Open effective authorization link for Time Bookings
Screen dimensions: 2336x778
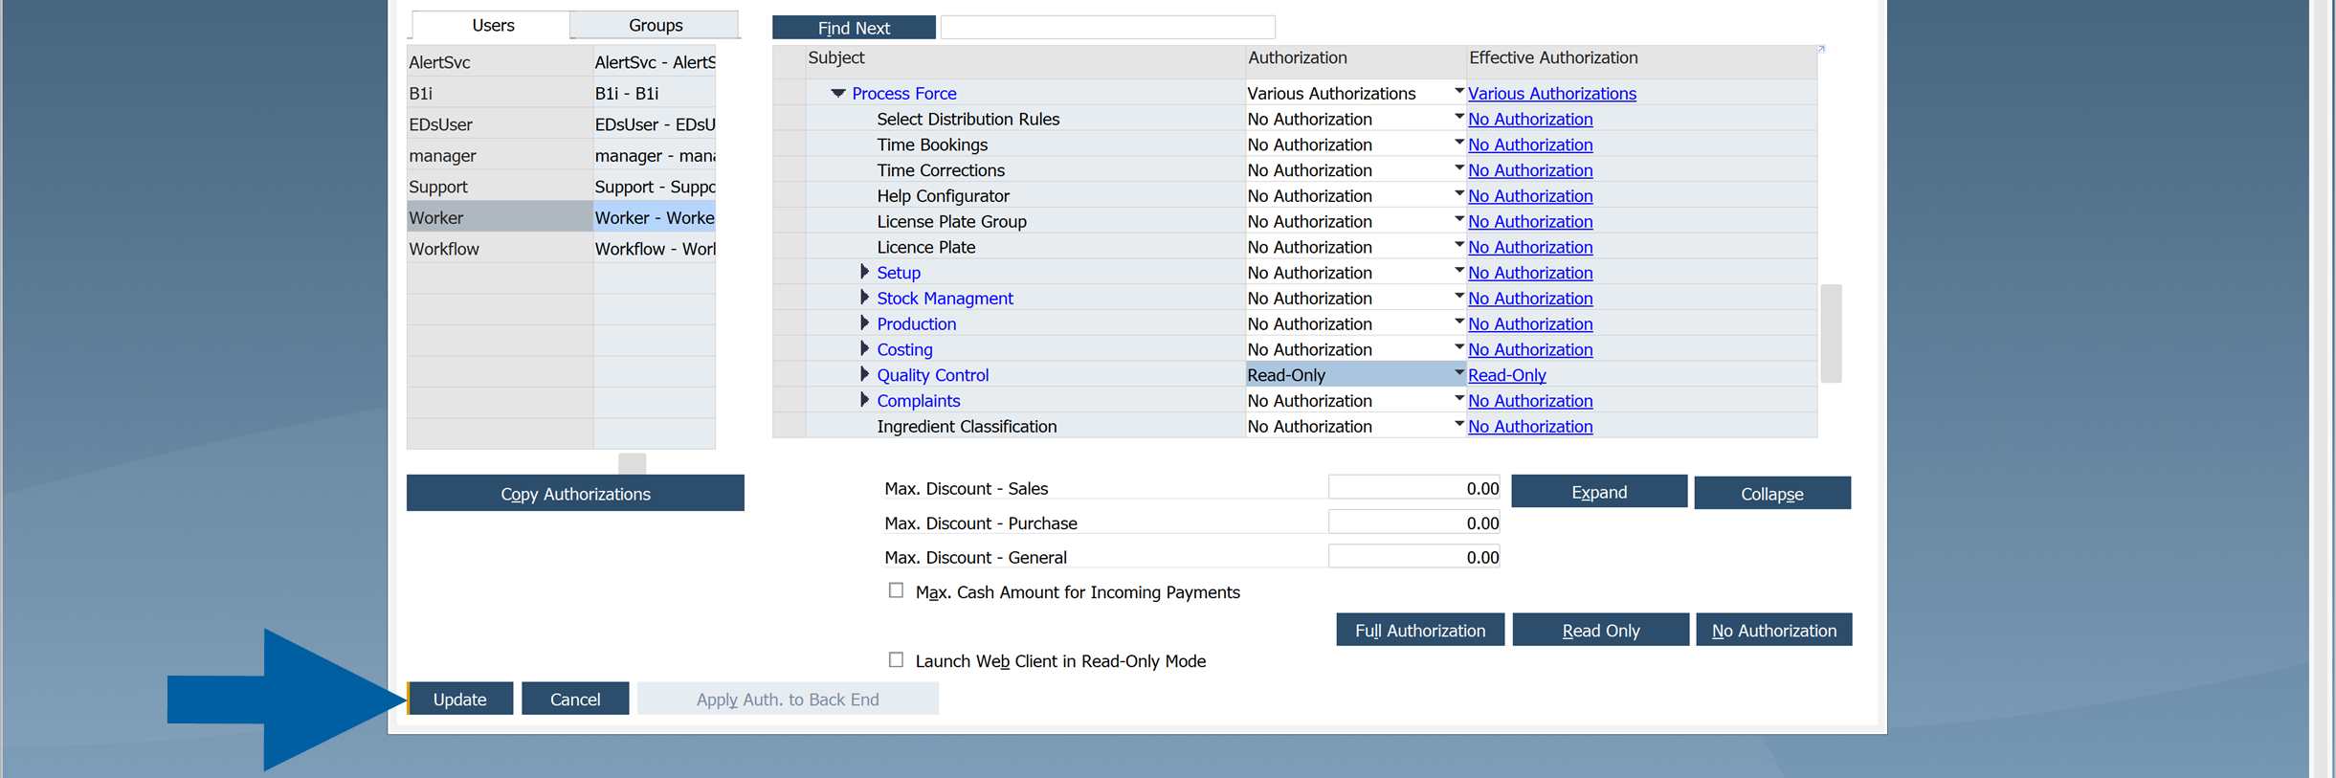[1530, 144]
